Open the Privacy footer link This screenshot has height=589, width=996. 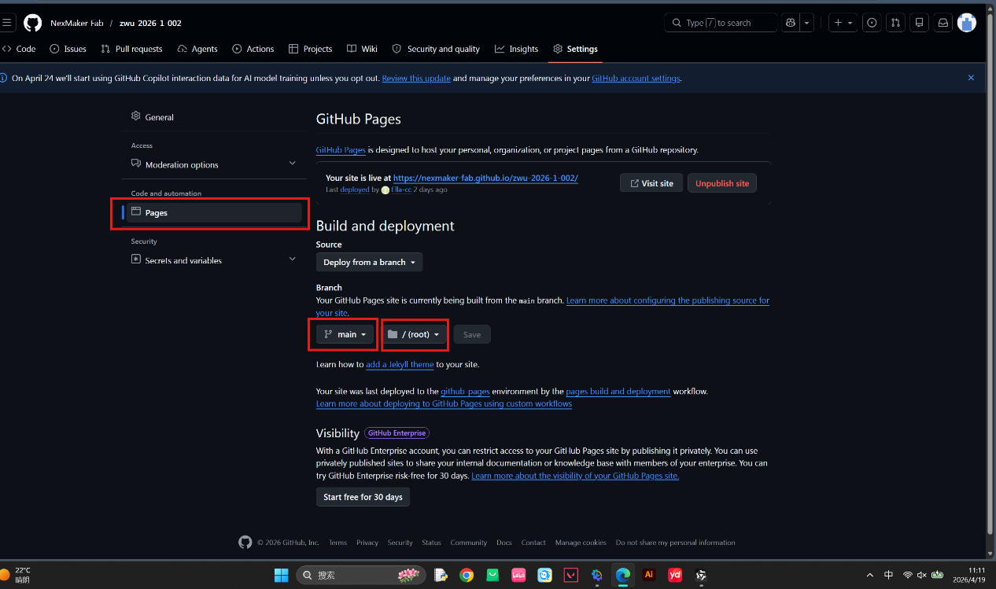(367, 543)
